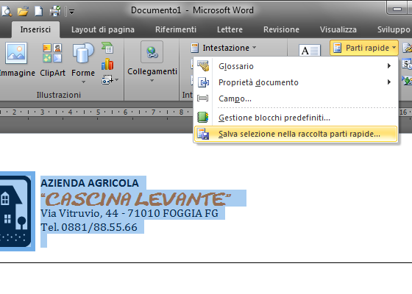Screen dimensions: 412x294
Task: Switch to the Lettere tab
Action: click(230, 29)
